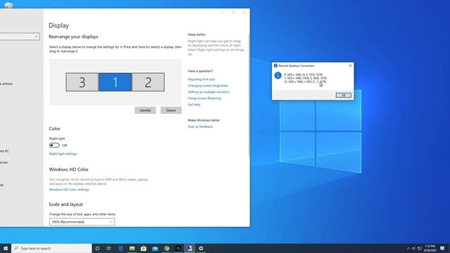Viewport: 450px width, 253px height.
Task: Open Task View from the taskbar
Action: click(x=109, y=248)
